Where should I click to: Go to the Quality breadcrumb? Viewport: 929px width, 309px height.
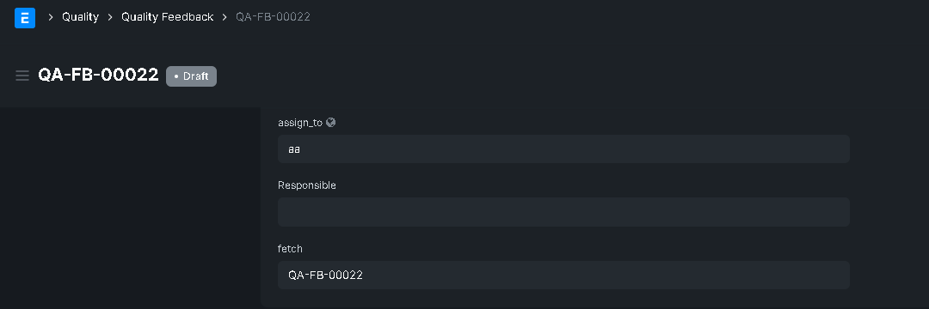tap(81, 17)
